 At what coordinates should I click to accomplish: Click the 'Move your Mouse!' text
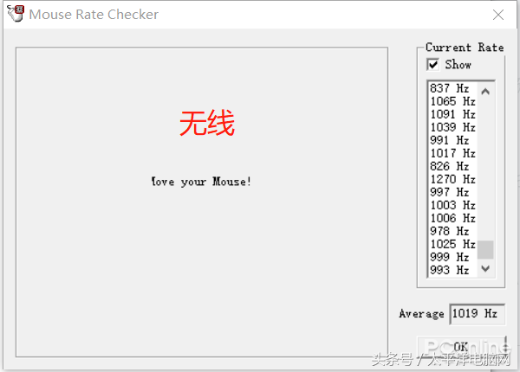click(201, 182)
